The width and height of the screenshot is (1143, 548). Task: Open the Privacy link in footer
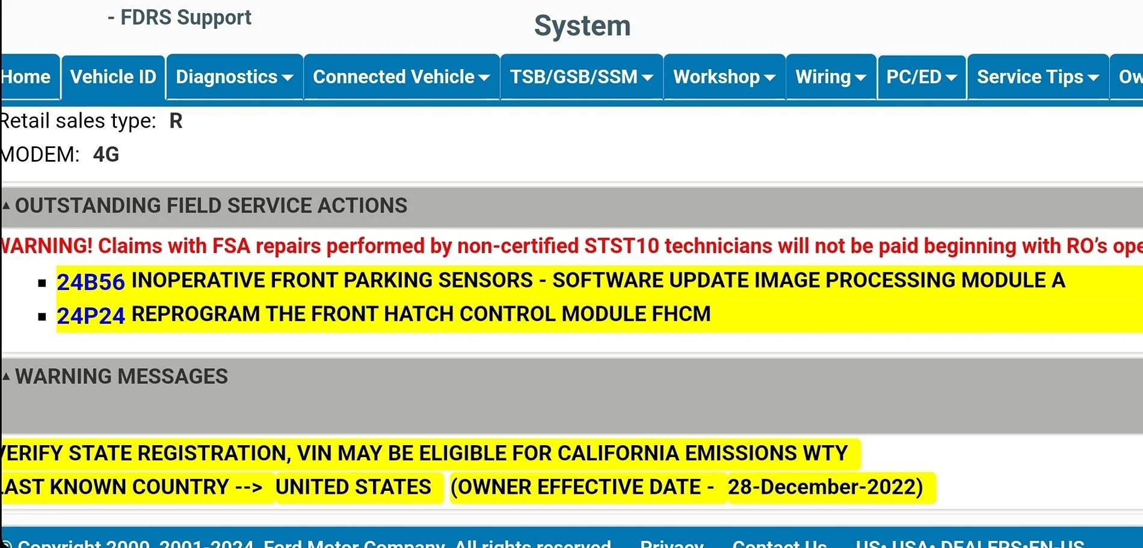click(x=671, y=543)
